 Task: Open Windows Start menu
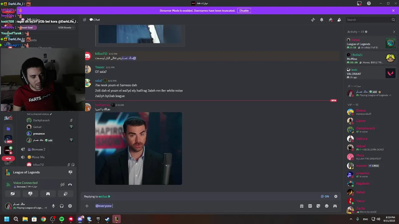point(7,219)
